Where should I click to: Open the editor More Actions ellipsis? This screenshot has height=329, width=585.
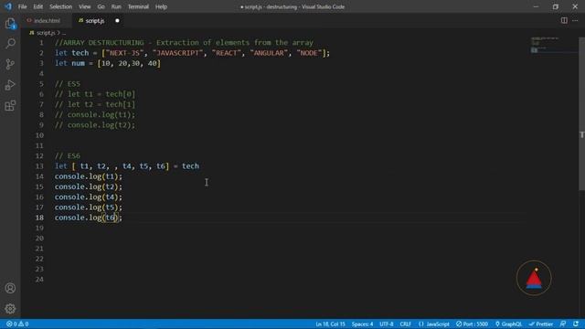pos(575,20)
